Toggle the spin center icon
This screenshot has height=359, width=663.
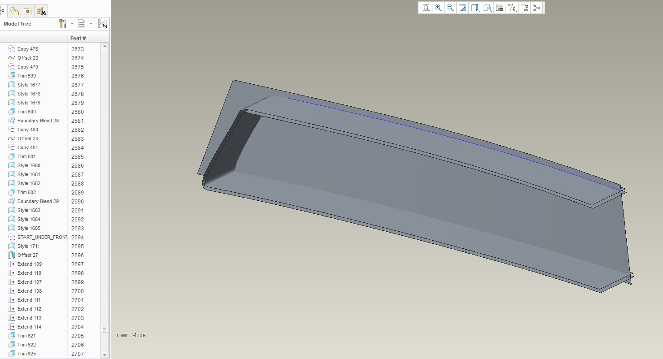537,8
